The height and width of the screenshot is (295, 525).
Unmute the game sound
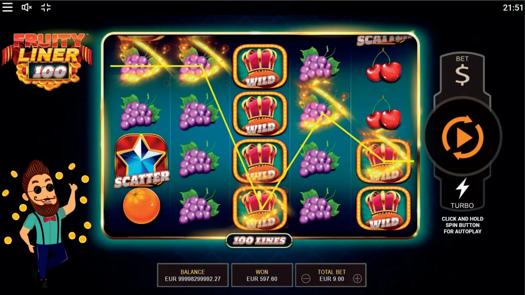26,7
